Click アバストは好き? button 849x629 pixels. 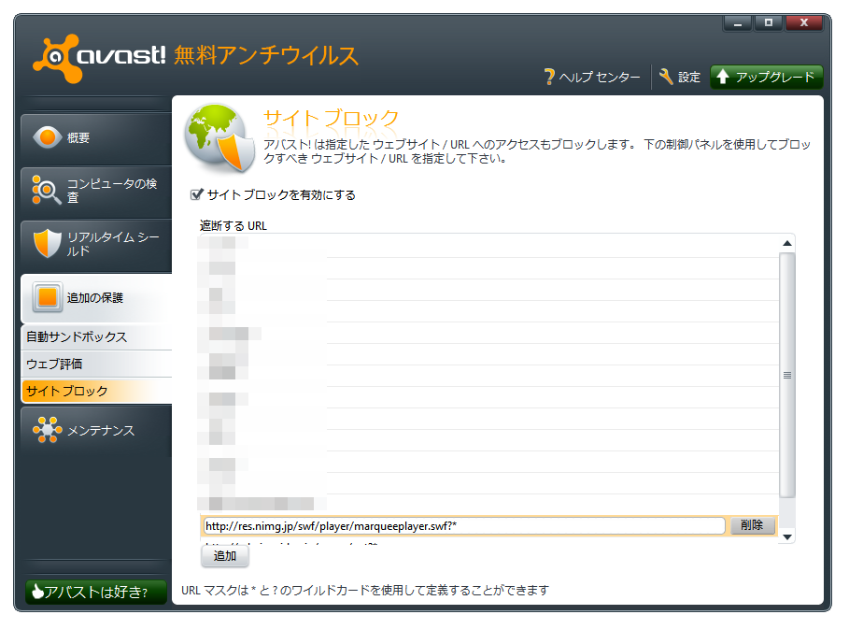click(96, 593)
